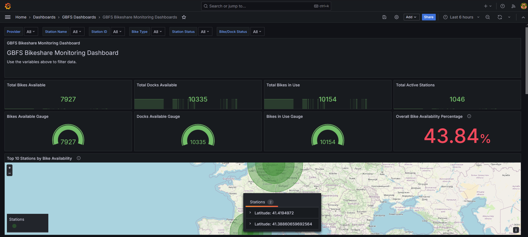Zoom out on the map
528x237 pixels.
(x=10, y=173)
